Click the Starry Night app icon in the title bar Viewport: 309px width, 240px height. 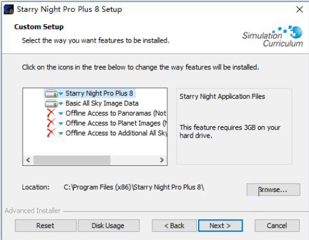click(8, 9)
